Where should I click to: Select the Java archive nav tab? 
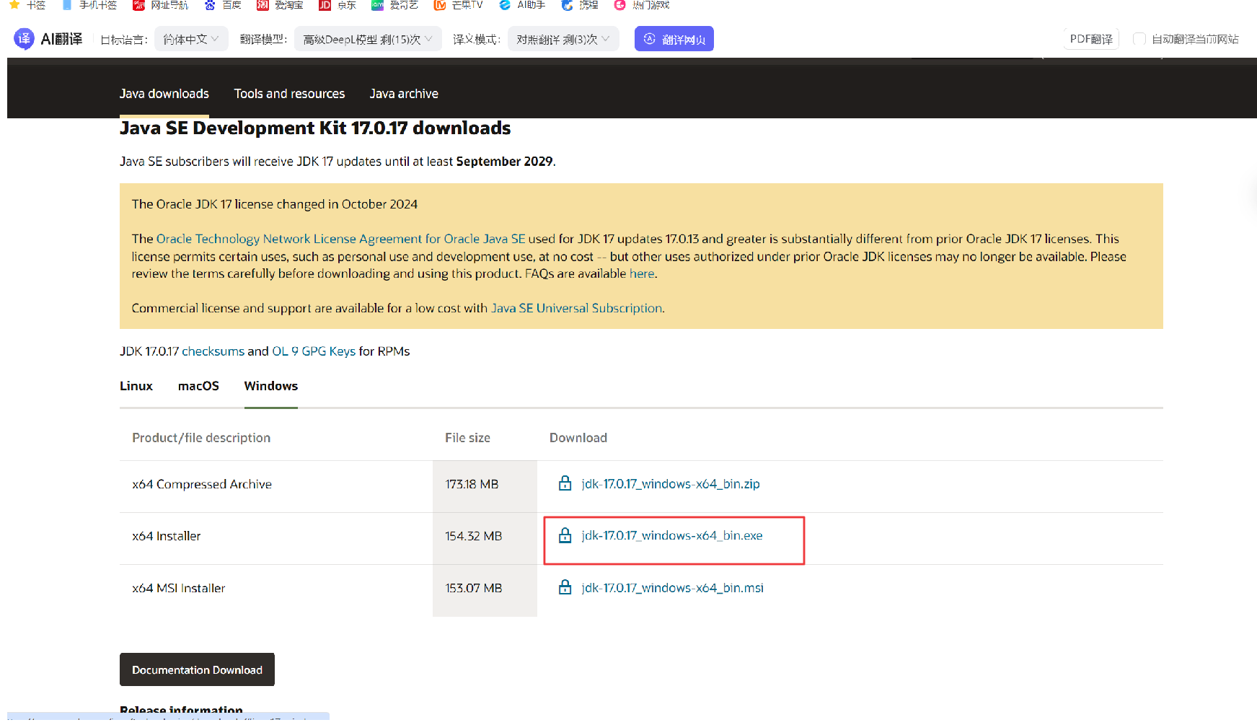pyautogui.click(x=404, y=94)
